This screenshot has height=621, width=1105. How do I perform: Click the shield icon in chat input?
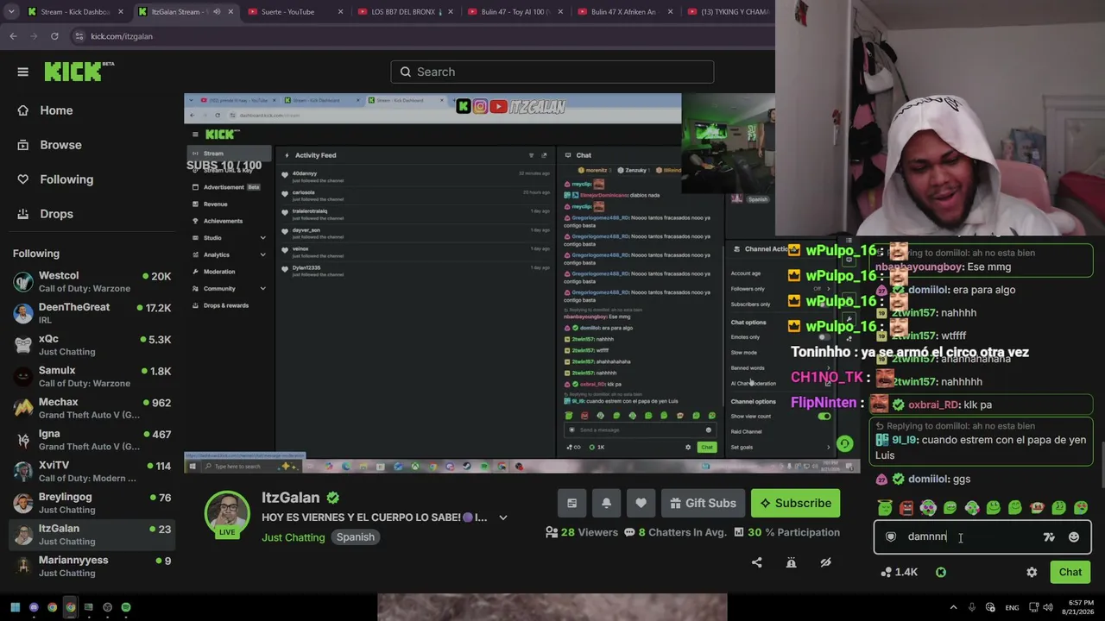click(891, 536)
